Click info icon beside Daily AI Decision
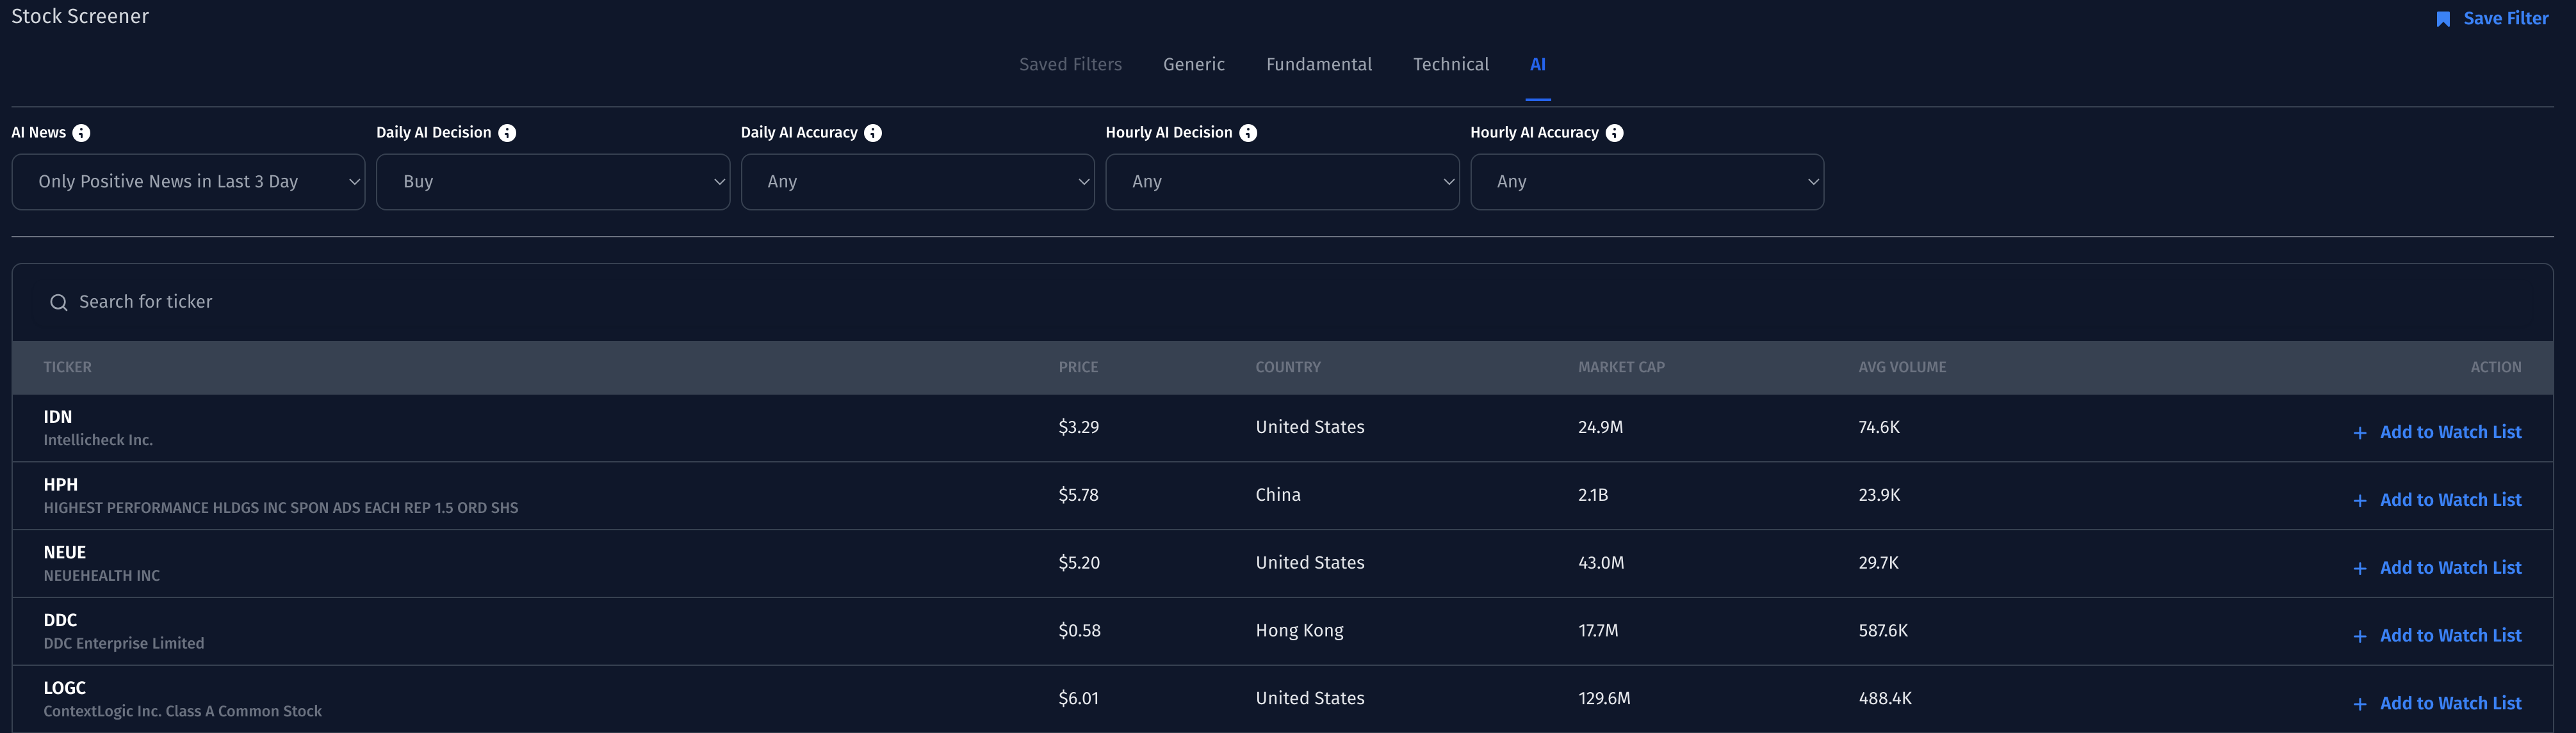2576x733 pixels. click(x=507, y=133)
